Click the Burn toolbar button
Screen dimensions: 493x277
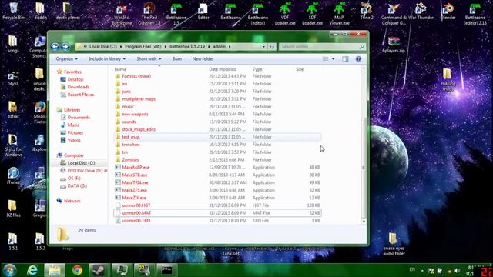click(177, 59)
